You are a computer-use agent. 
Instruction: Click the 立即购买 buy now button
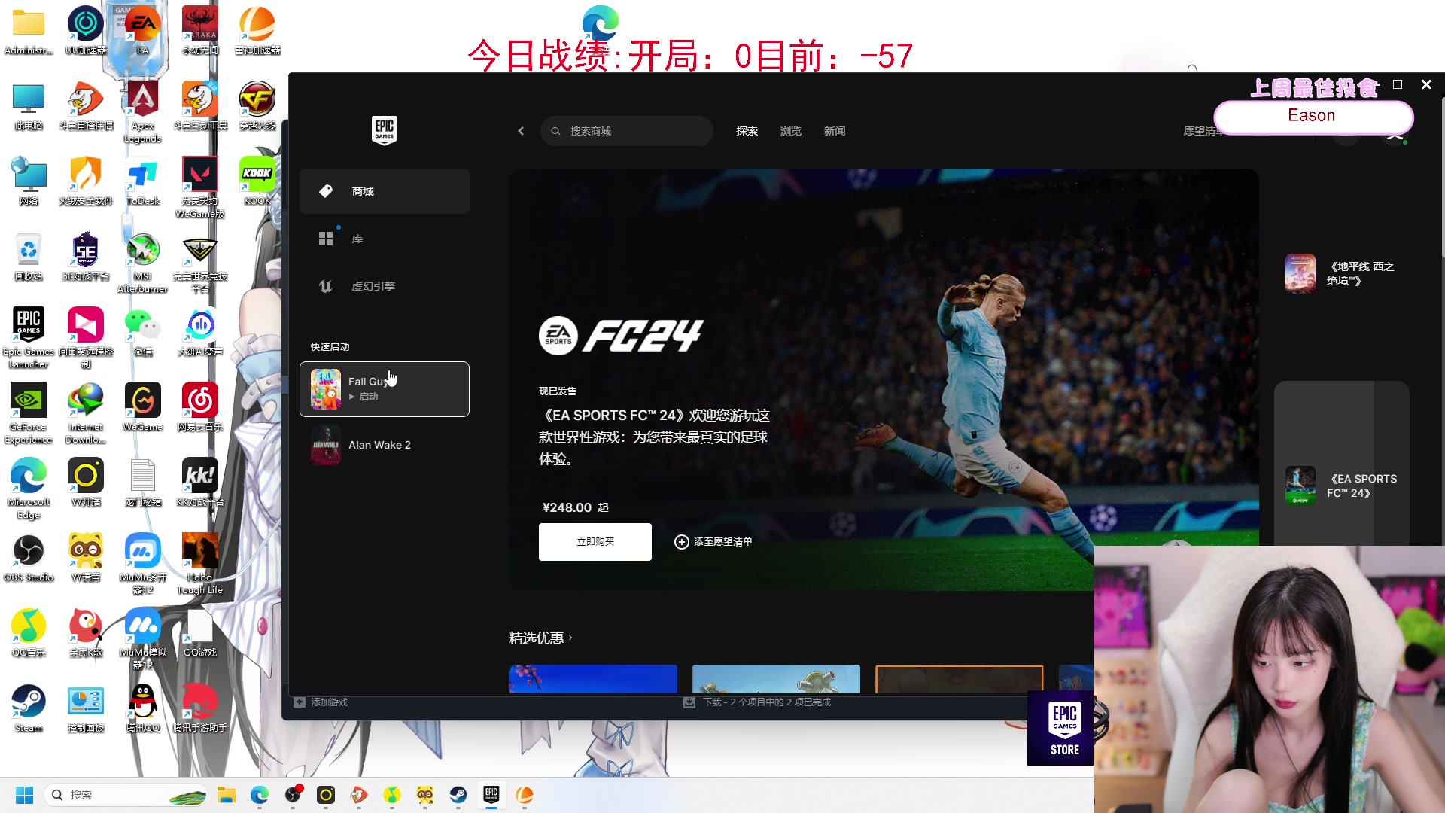click(595, 542)
